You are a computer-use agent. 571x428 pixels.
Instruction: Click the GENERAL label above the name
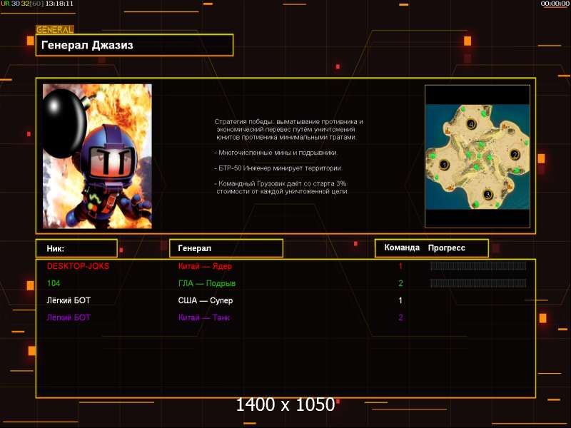54,30
